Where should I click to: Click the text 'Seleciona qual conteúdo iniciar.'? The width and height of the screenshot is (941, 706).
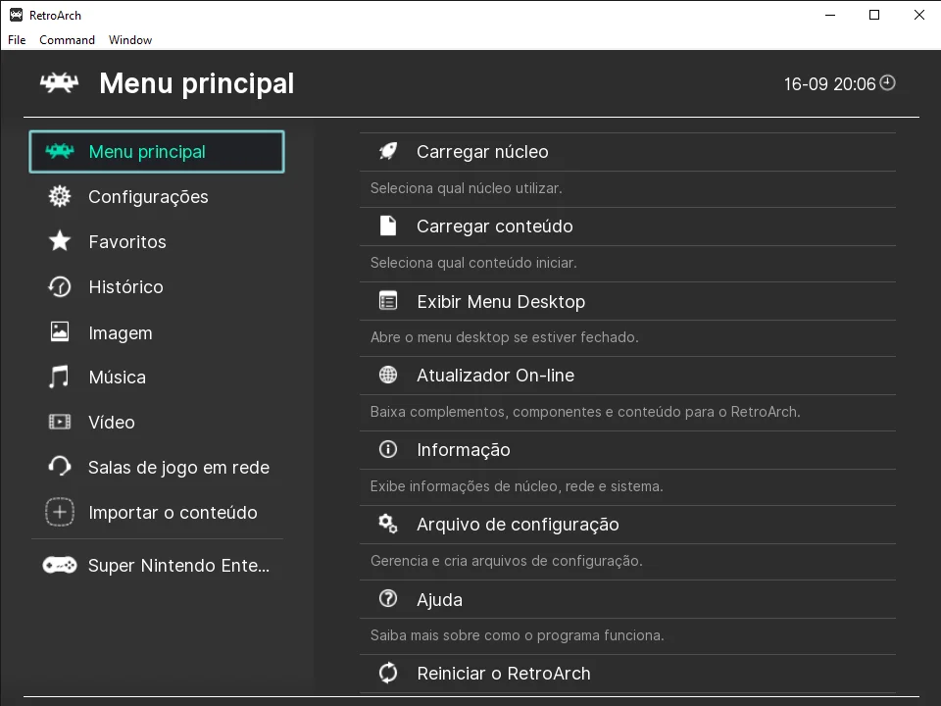[473, 263]
